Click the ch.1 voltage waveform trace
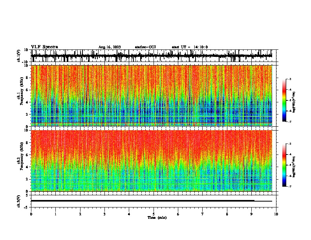 point(152,56)
